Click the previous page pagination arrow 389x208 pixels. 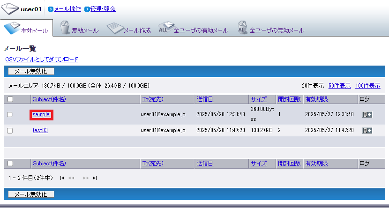click(71, 178)
